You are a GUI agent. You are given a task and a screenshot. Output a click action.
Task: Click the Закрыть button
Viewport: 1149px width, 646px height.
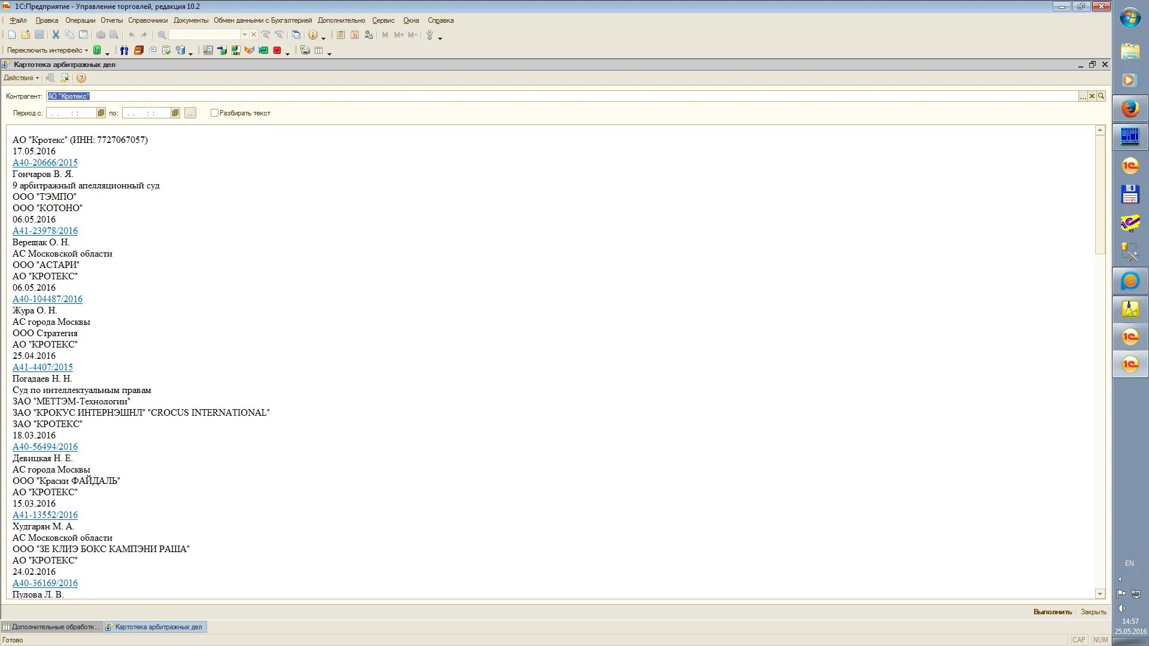[x=1093, y=612]
